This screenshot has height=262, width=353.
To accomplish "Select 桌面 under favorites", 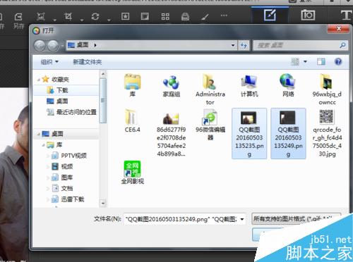I will 62,101.
